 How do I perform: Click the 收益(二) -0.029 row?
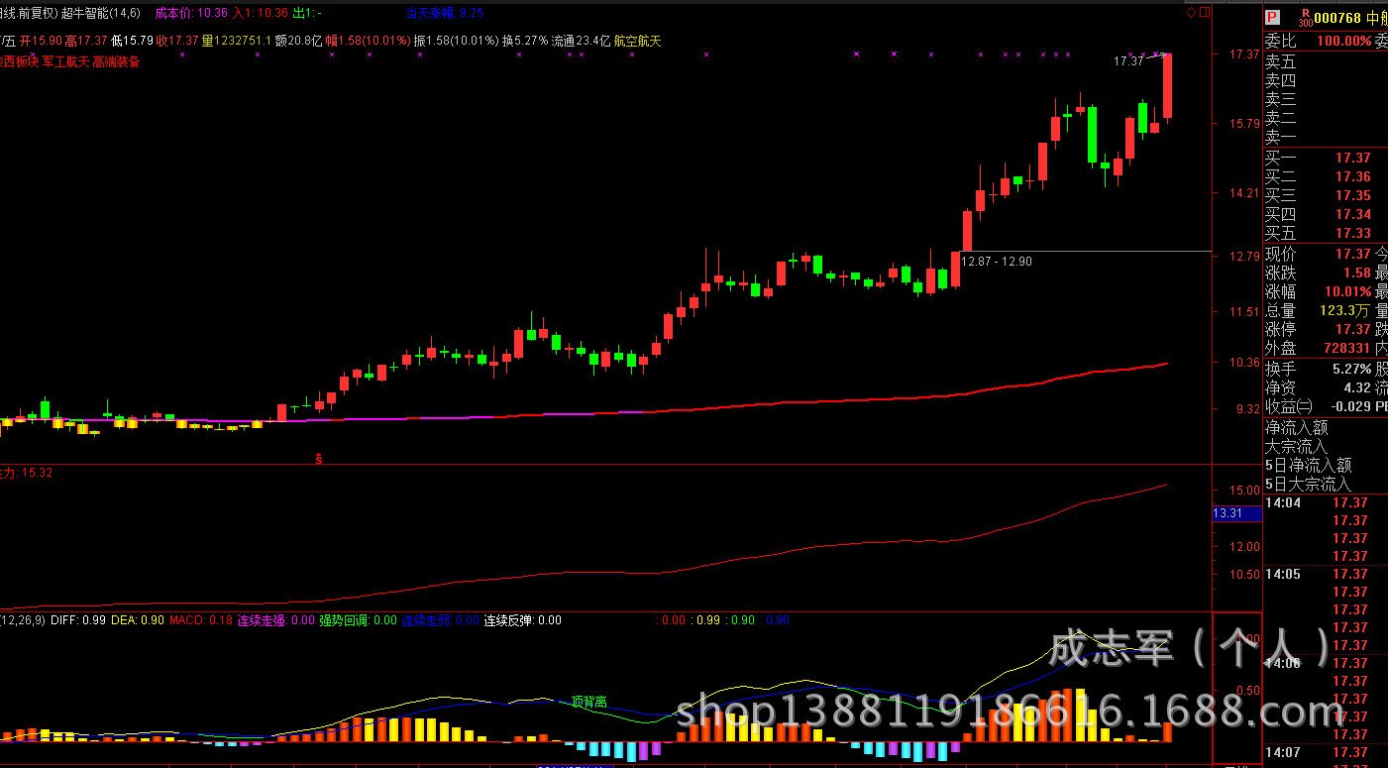coord(1319,406)
